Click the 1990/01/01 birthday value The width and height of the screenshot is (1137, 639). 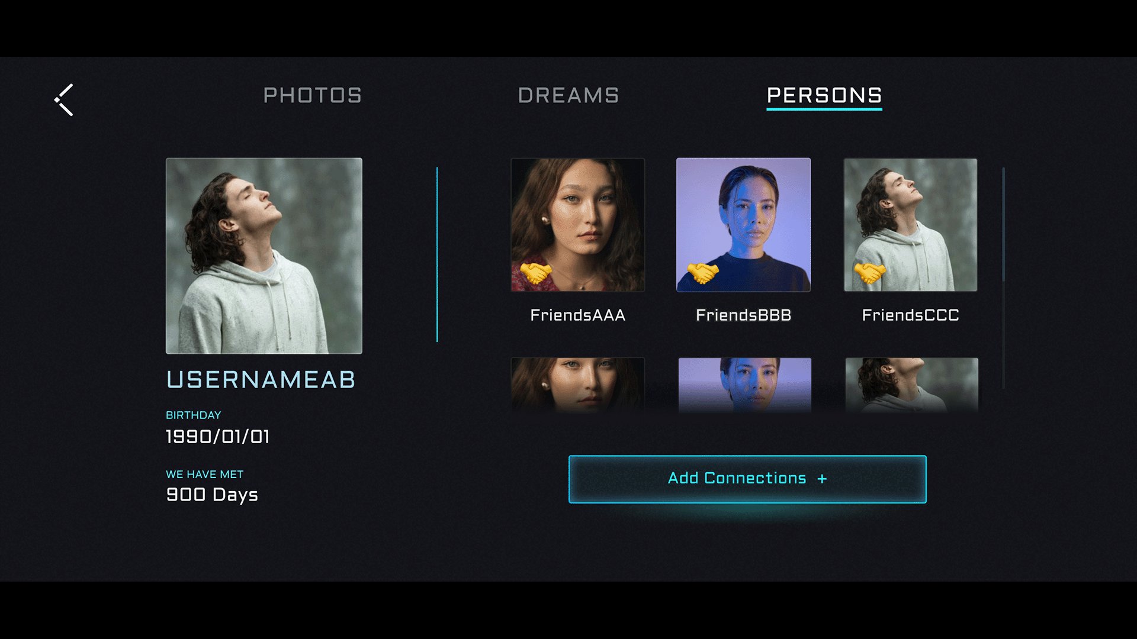click(218, 437)
